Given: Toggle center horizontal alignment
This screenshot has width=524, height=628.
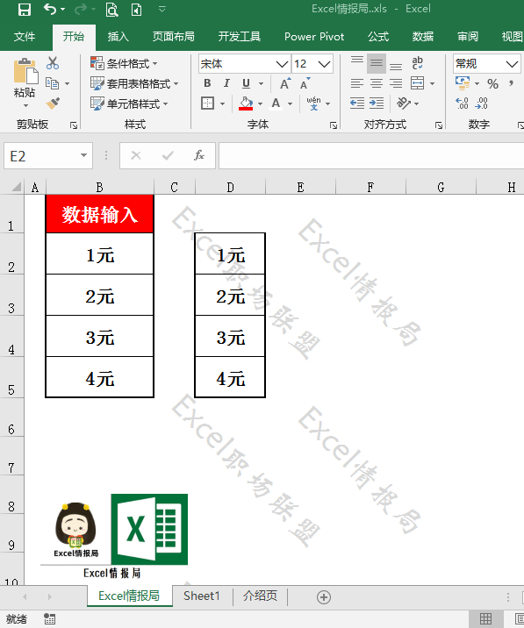Looking at the screenshot, I should pos(377,83).
